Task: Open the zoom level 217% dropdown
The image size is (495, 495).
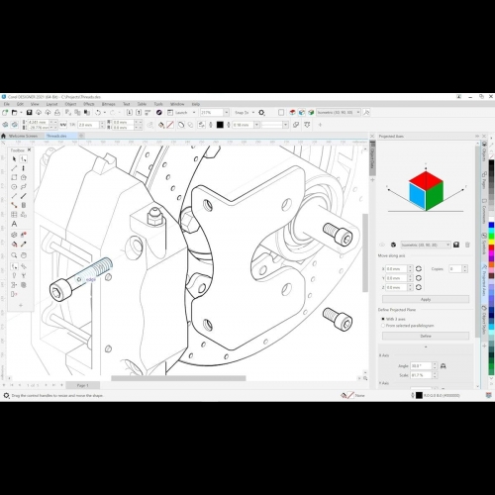Action: [227, 113]
